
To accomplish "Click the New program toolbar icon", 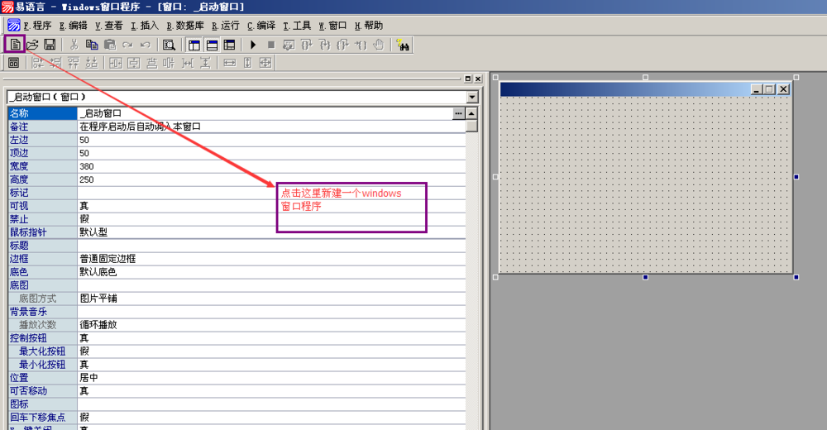I will click(x=15, y=45).
